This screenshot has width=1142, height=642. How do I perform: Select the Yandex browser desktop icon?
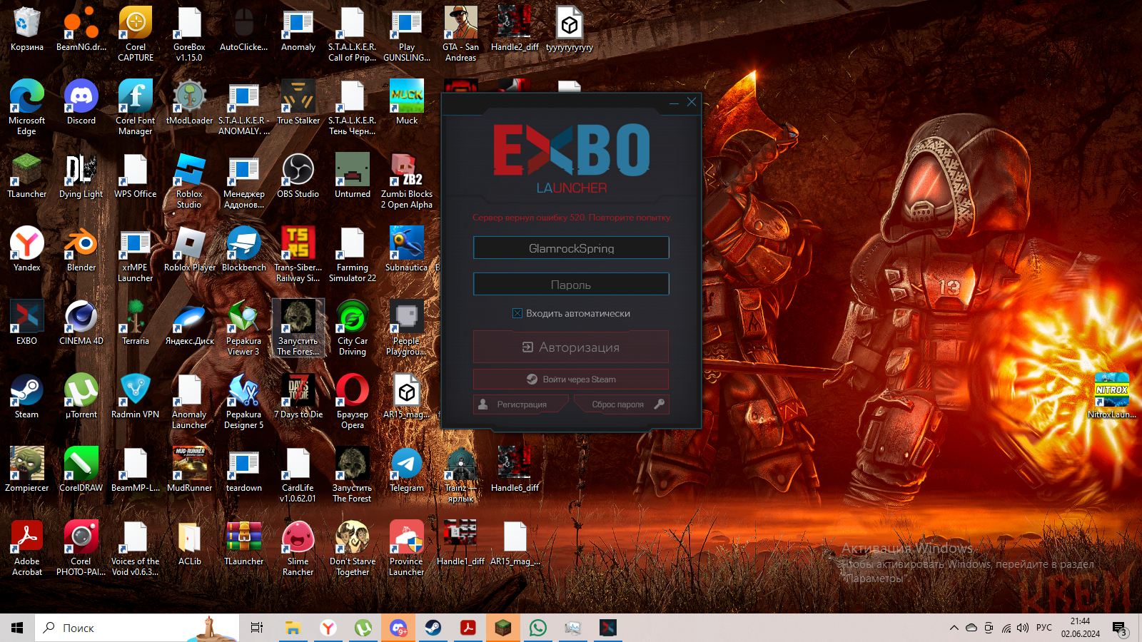(x=27, y=250)
